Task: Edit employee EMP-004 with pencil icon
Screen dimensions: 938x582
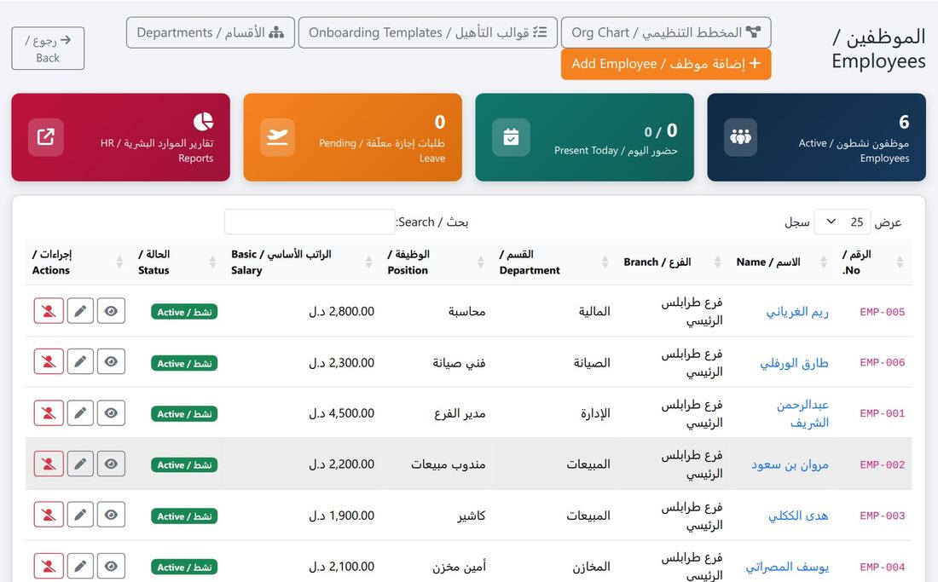Action: click(x=80, y=567)
